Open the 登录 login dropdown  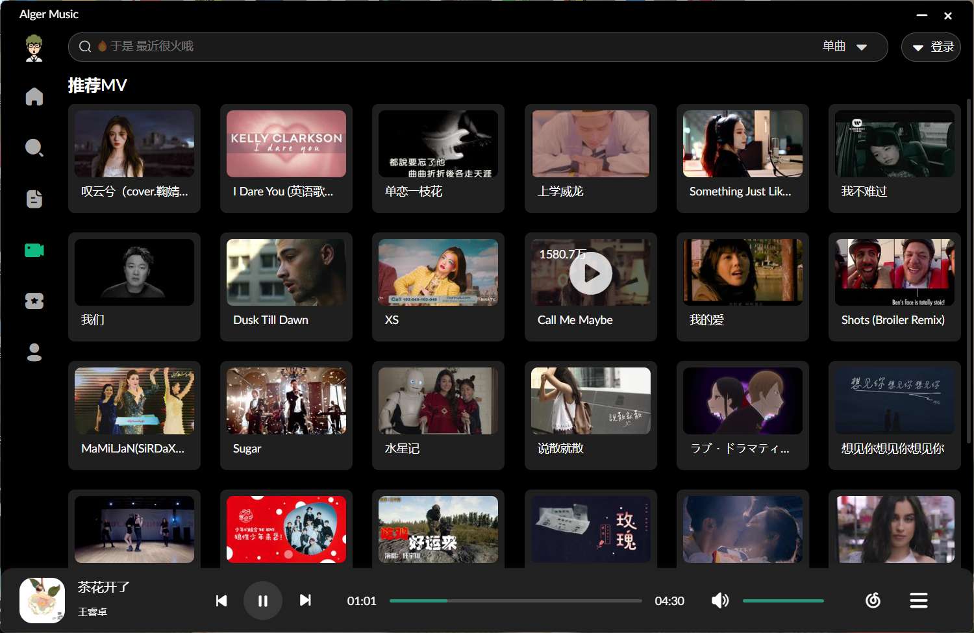[x=931, y=47]
